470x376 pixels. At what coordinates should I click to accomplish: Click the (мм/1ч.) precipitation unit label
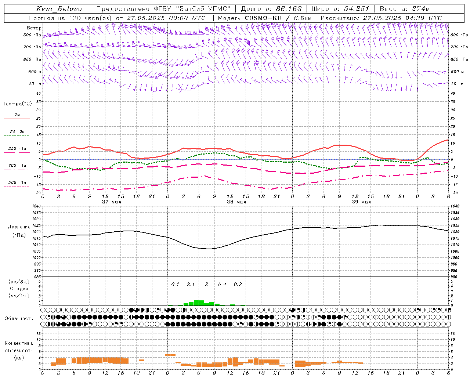point(19,296)
